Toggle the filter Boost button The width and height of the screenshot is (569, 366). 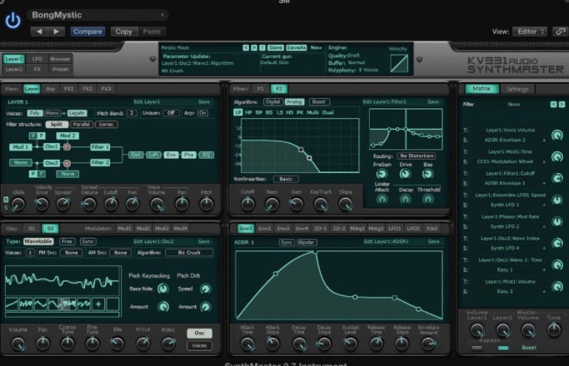click(x=319, y=101)
